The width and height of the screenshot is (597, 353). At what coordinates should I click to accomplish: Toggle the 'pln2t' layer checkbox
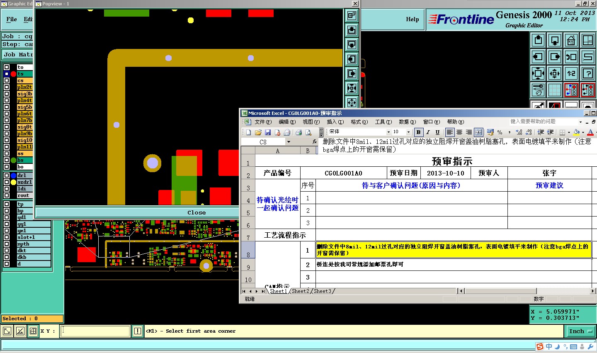[x=7, y=87]
